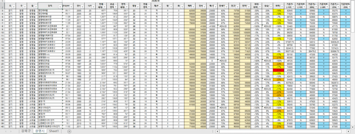Select row header 40
Screen dimensions: 355x134
2,127
